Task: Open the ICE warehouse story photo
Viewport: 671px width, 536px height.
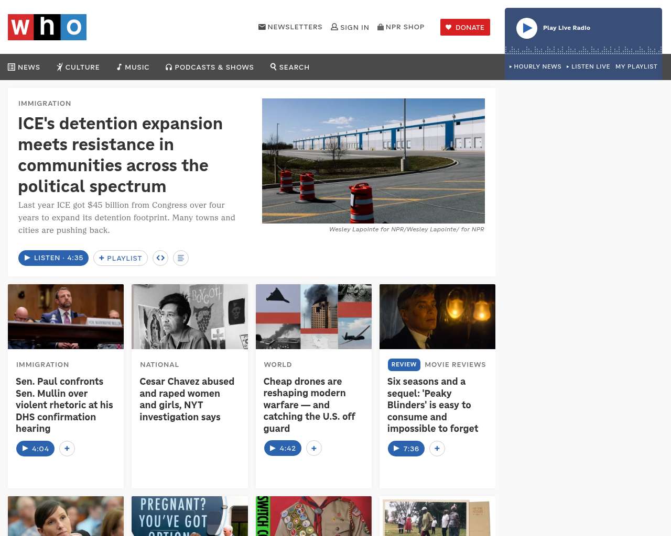Action: pyautogui.click(x=373, y=161)
